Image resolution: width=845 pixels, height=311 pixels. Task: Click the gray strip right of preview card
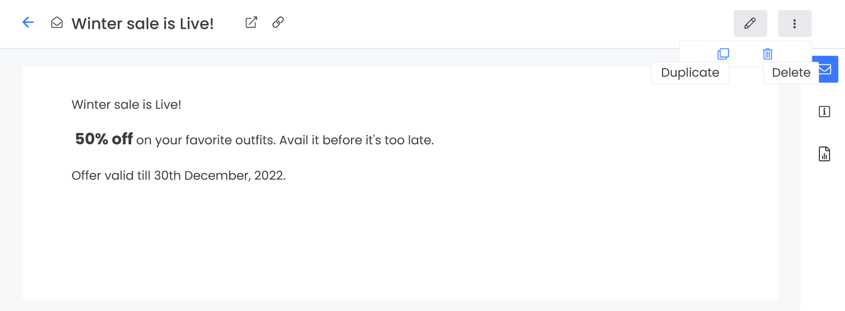click(789, 213)
